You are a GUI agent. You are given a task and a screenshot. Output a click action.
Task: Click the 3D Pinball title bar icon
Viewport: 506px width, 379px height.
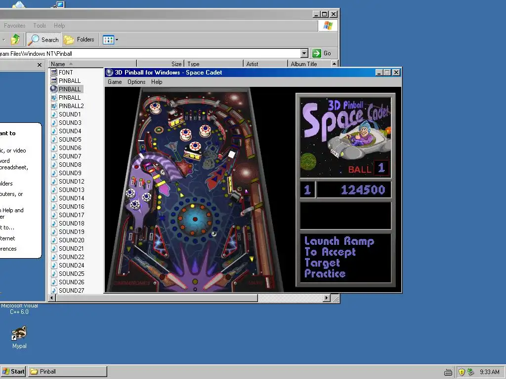(x=110, y=72)
